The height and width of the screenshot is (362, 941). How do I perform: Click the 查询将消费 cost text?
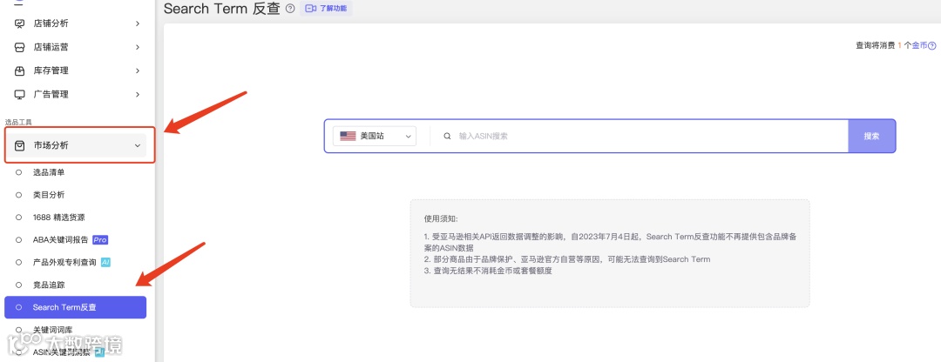[876, 45]
